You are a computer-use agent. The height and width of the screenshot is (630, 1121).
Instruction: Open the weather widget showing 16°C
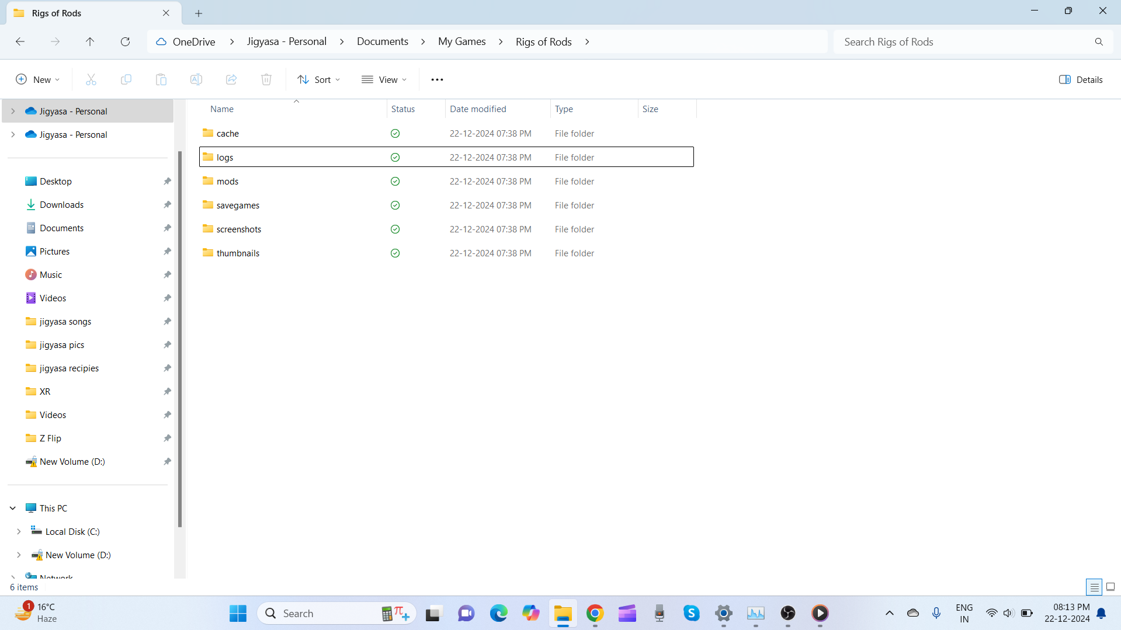(x=36, y=613)
